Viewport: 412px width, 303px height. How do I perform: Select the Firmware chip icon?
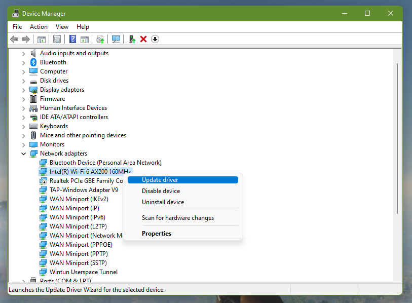[x=33, y=99]
